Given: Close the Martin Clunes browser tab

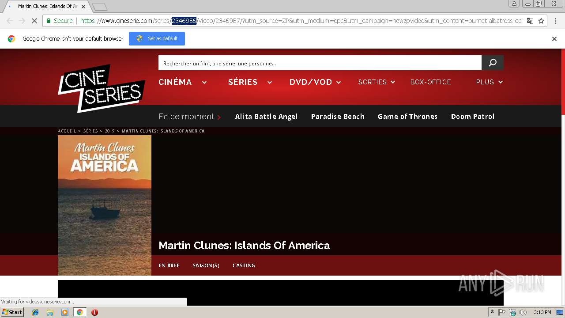Looking at the screenshot, I should click(x=83, y=7).
